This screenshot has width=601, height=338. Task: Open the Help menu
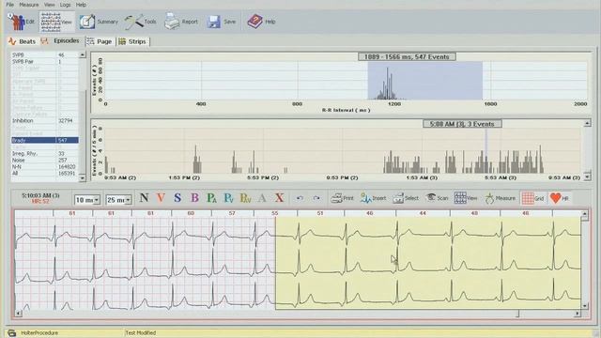pos(81,5)
